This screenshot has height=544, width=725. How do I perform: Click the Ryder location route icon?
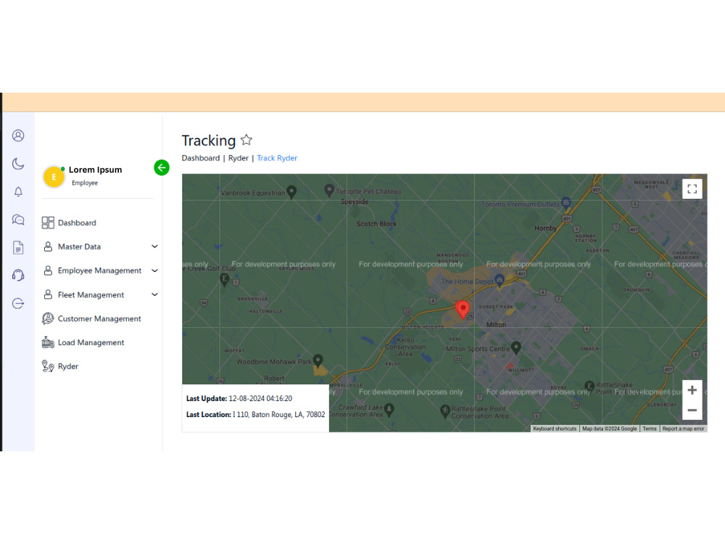click(x=48, y=366)
